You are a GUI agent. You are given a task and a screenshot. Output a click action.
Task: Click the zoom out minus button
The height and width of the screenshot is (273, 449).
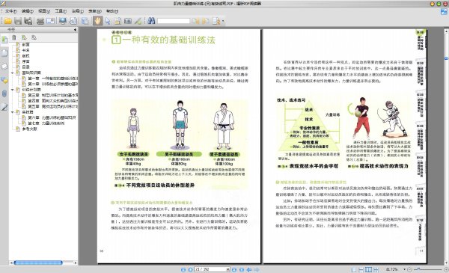[409, 269]
